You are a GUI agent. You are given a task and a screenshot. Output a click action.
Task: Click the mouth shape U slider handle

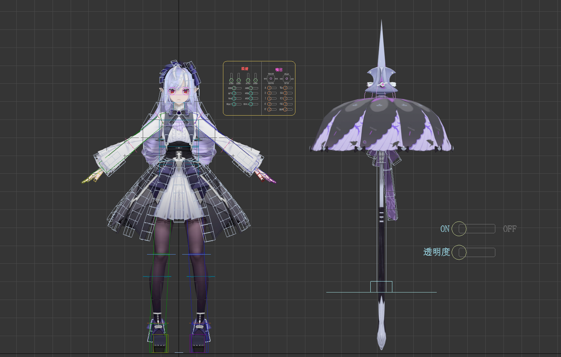[x=269, y=110]
